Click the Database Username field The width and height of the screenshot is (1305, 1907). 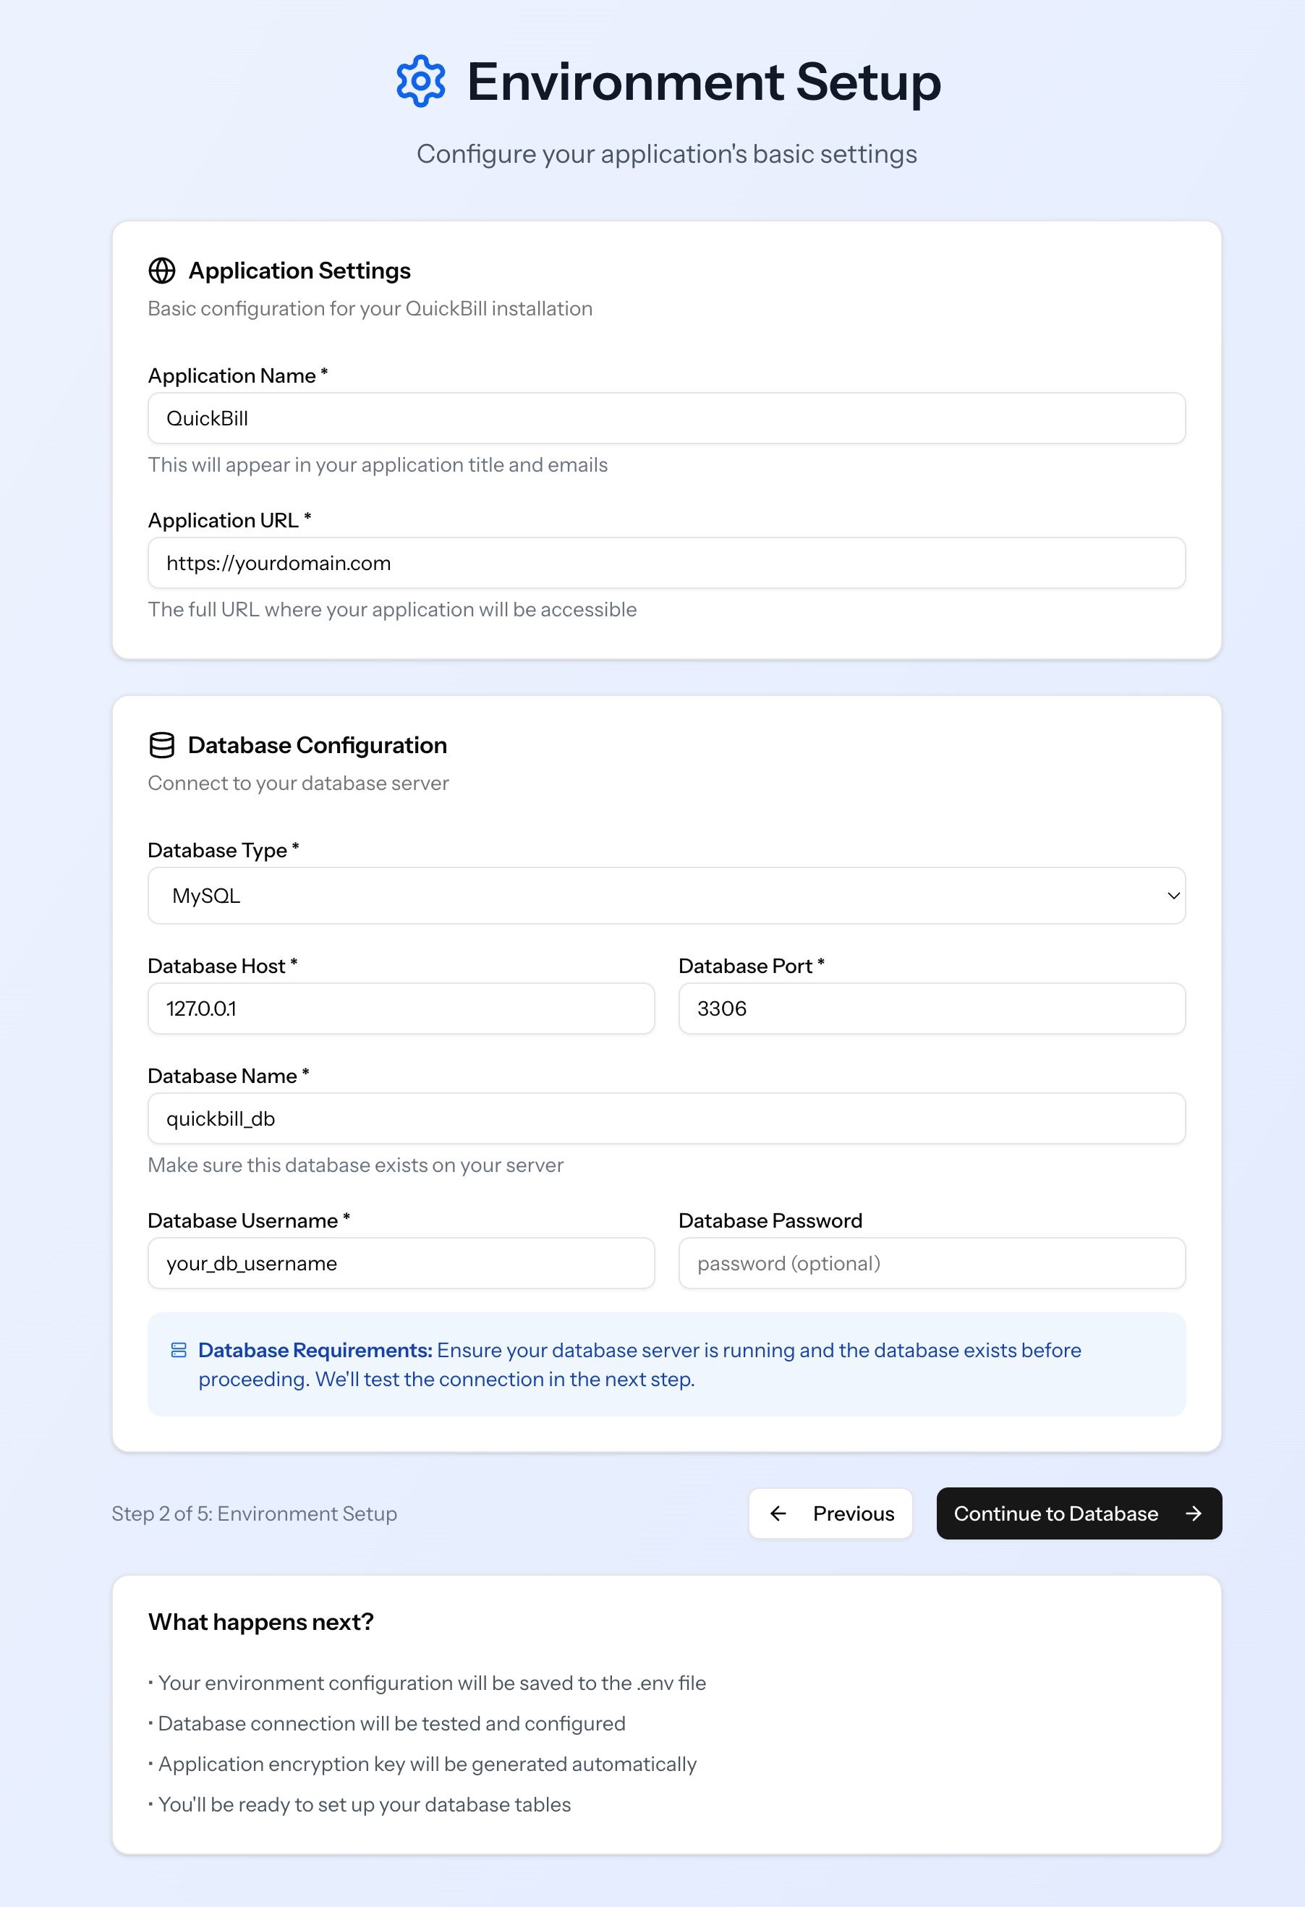pyautogui.click(x=401, y=1263)
